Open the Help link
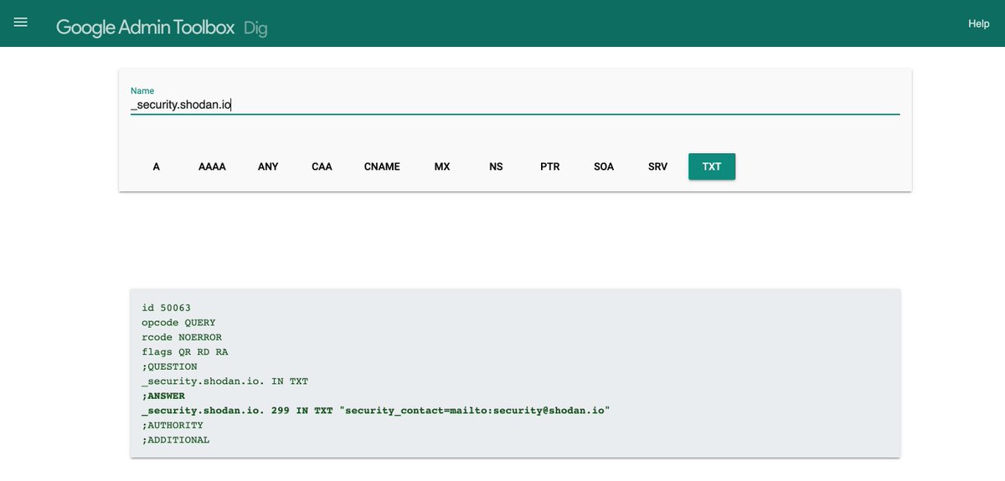The image size is (1005, 481). tap(979, 23)
